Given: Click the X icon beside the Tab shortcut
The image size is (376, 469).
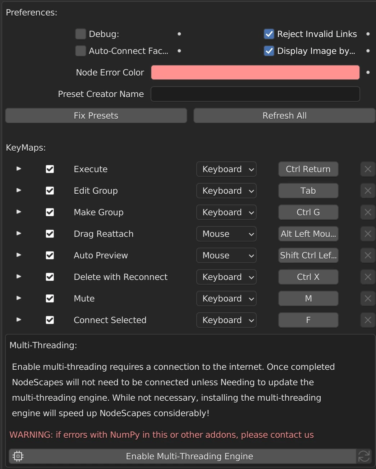Looking at the screenshot, I should coord(368,191).
